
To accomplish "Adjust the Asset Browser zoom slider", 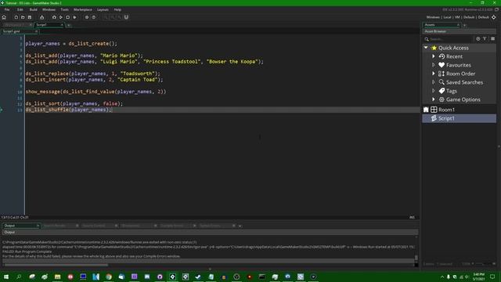I will coord(484,264).
